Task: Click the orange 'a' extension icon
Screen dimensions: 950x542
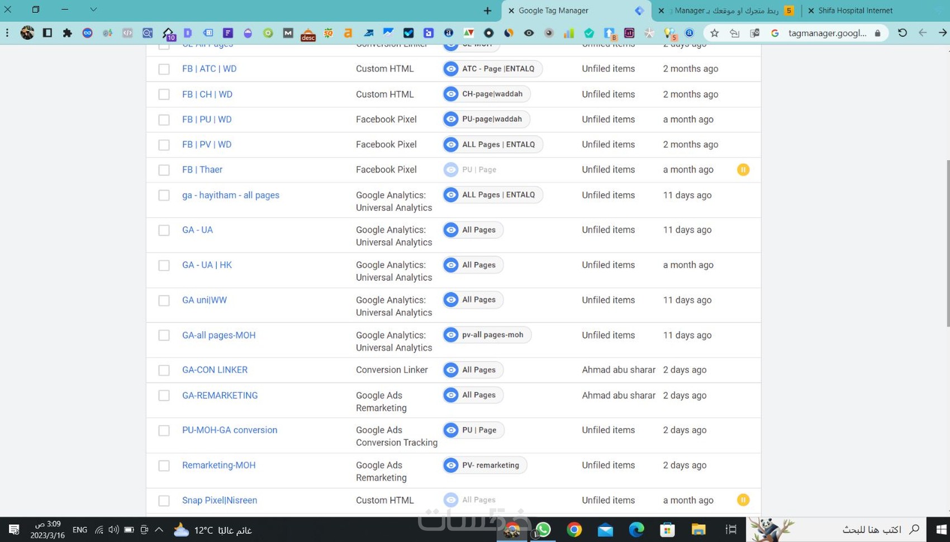Action: pyautogui.click(x=348, y=34)
